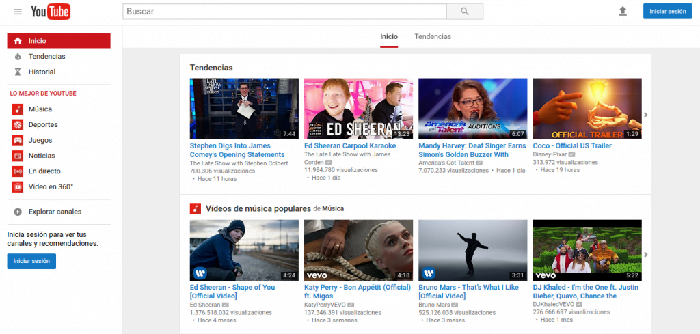The width and height of the screenshot is (700, 334).
Task: Click LO MEJOR DE YOUTUBE sidebar heading
Action: 43,94
